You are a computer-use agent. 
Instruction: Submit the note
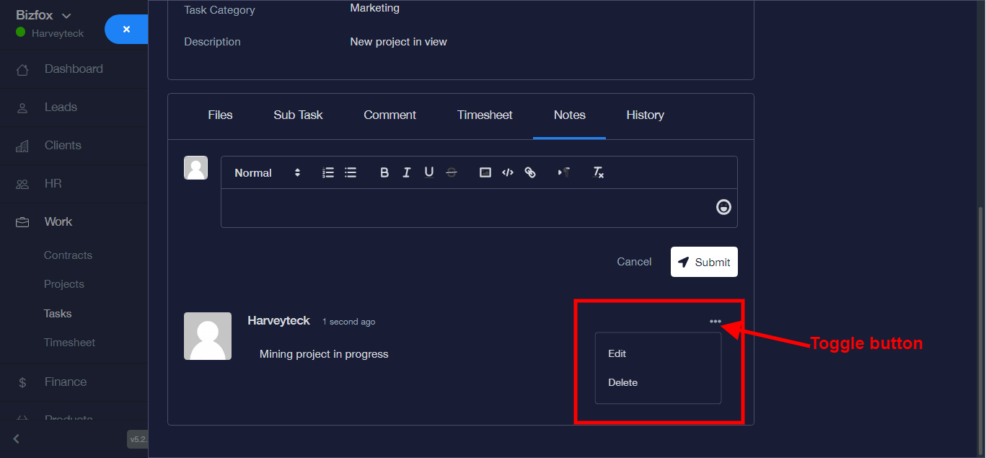click(x=704, y=262)
